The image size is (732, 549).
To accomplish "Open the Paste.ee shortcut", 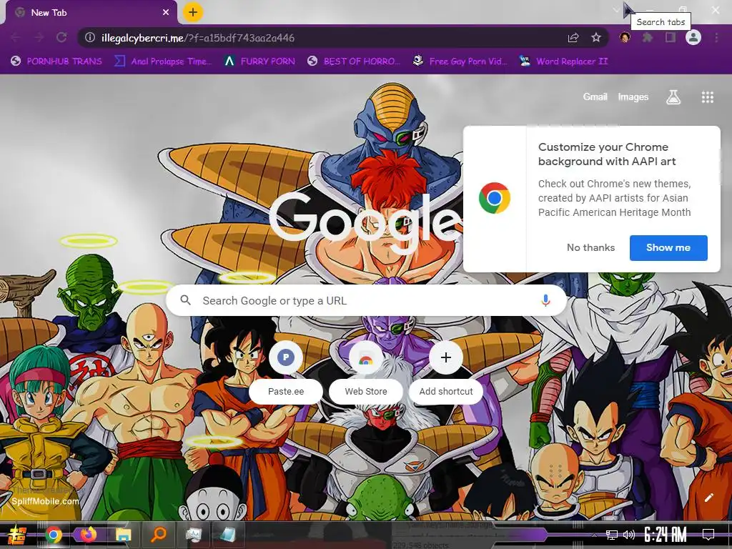I will [x=286, y=372].
